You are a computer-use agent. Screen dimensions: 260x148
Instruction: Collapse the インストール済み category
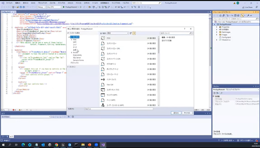point(68,33)
